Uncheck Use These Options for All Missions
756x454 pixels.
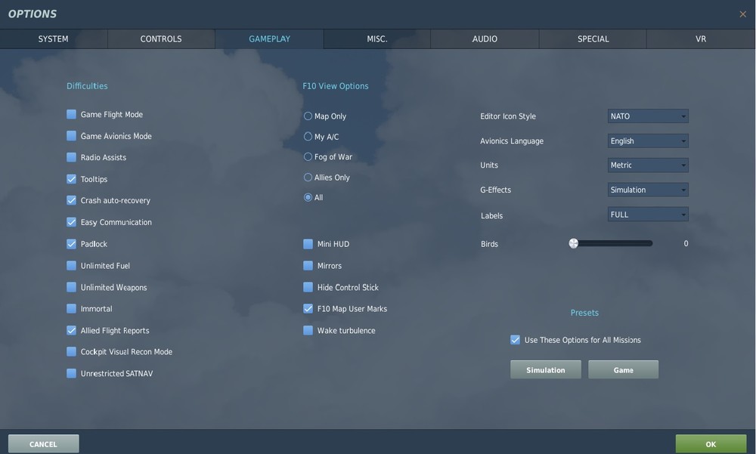tap(514, 339)
